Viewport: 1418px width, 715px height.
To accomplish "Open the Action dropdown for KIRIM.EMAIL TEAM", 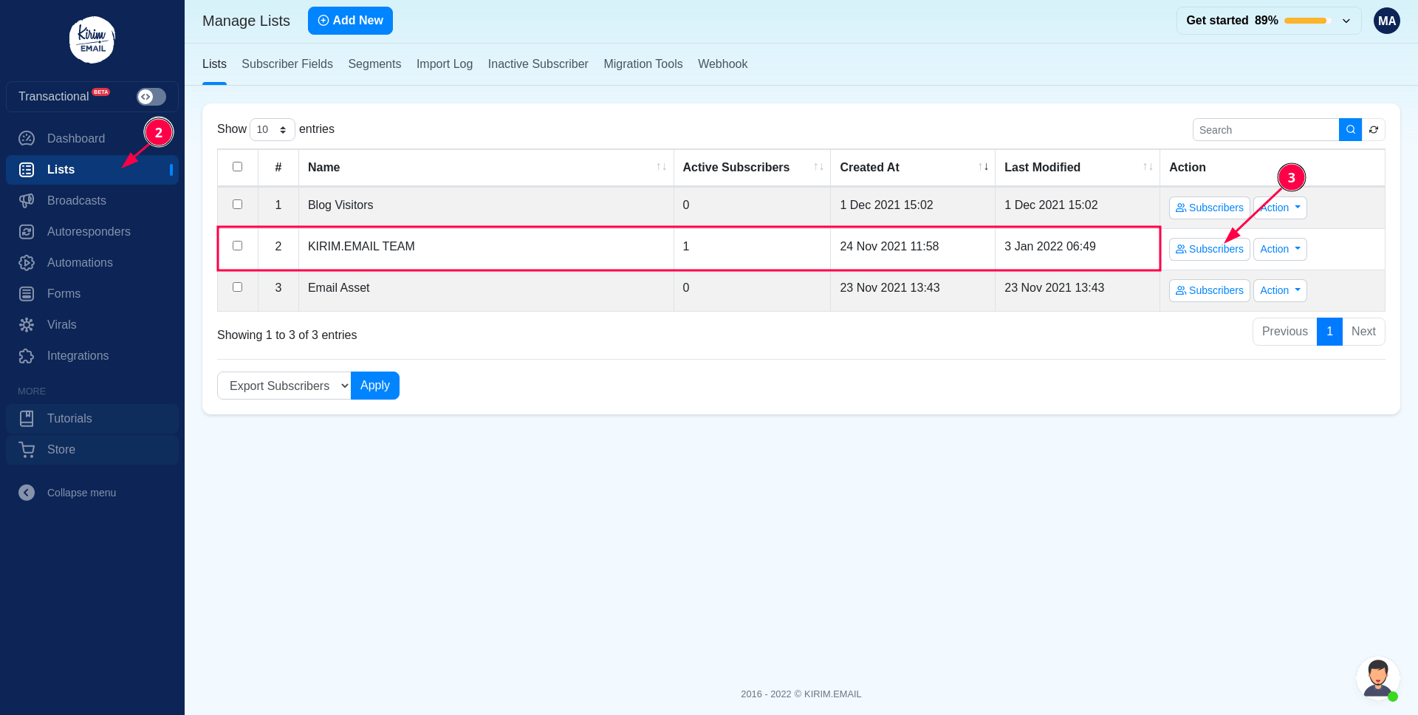I will coord(1279,249).
